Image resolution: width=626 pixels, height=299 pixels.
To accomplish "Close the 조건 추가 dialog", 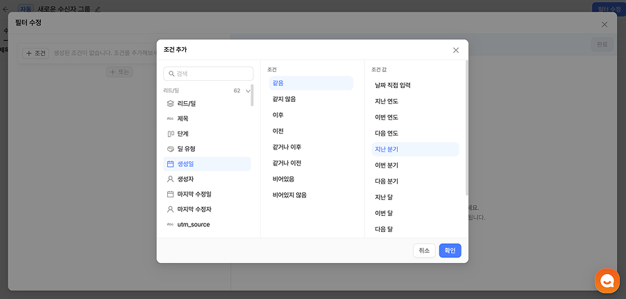I will pyautogui.click(x=456, y=50).
